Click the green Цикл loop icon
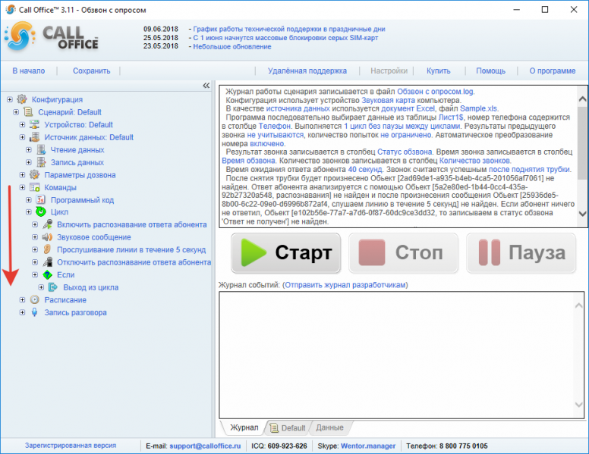This screenshot has width=589, height=454. 41,212
